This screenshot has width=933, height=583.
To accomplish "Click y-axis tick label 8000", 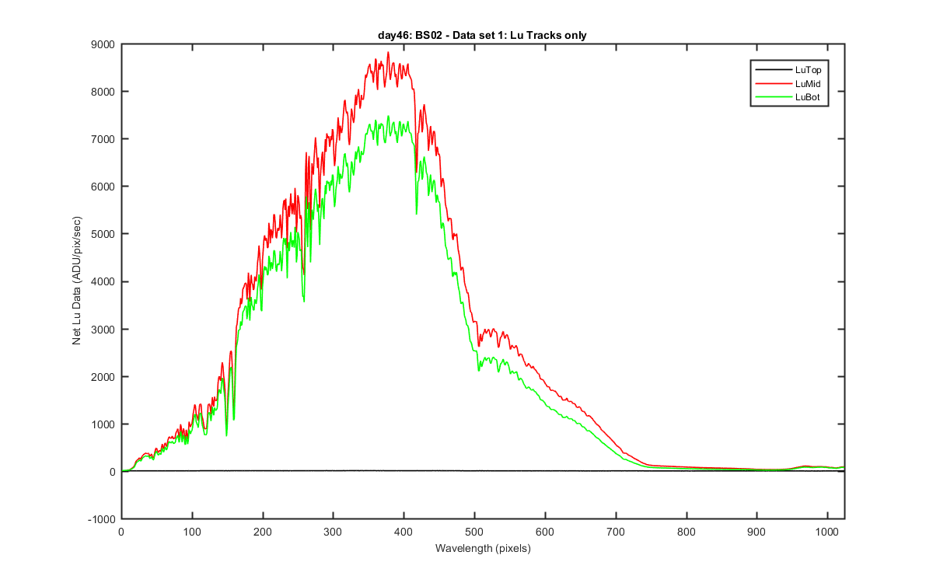I will point(104,92).
